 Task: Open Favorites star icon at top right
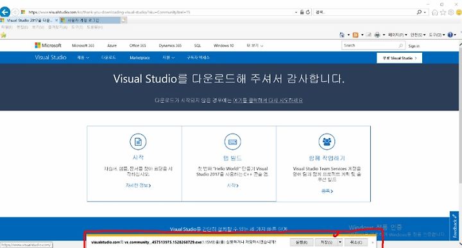point(443,12)
